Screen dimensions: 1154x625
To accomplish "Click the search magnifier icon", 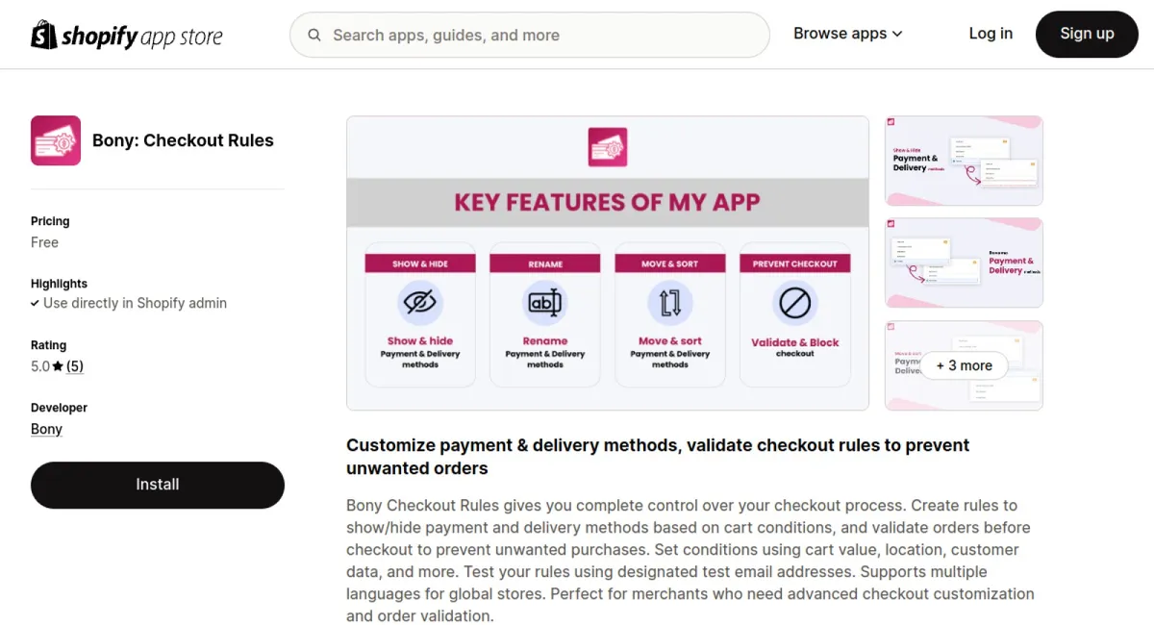I will 314,36.
